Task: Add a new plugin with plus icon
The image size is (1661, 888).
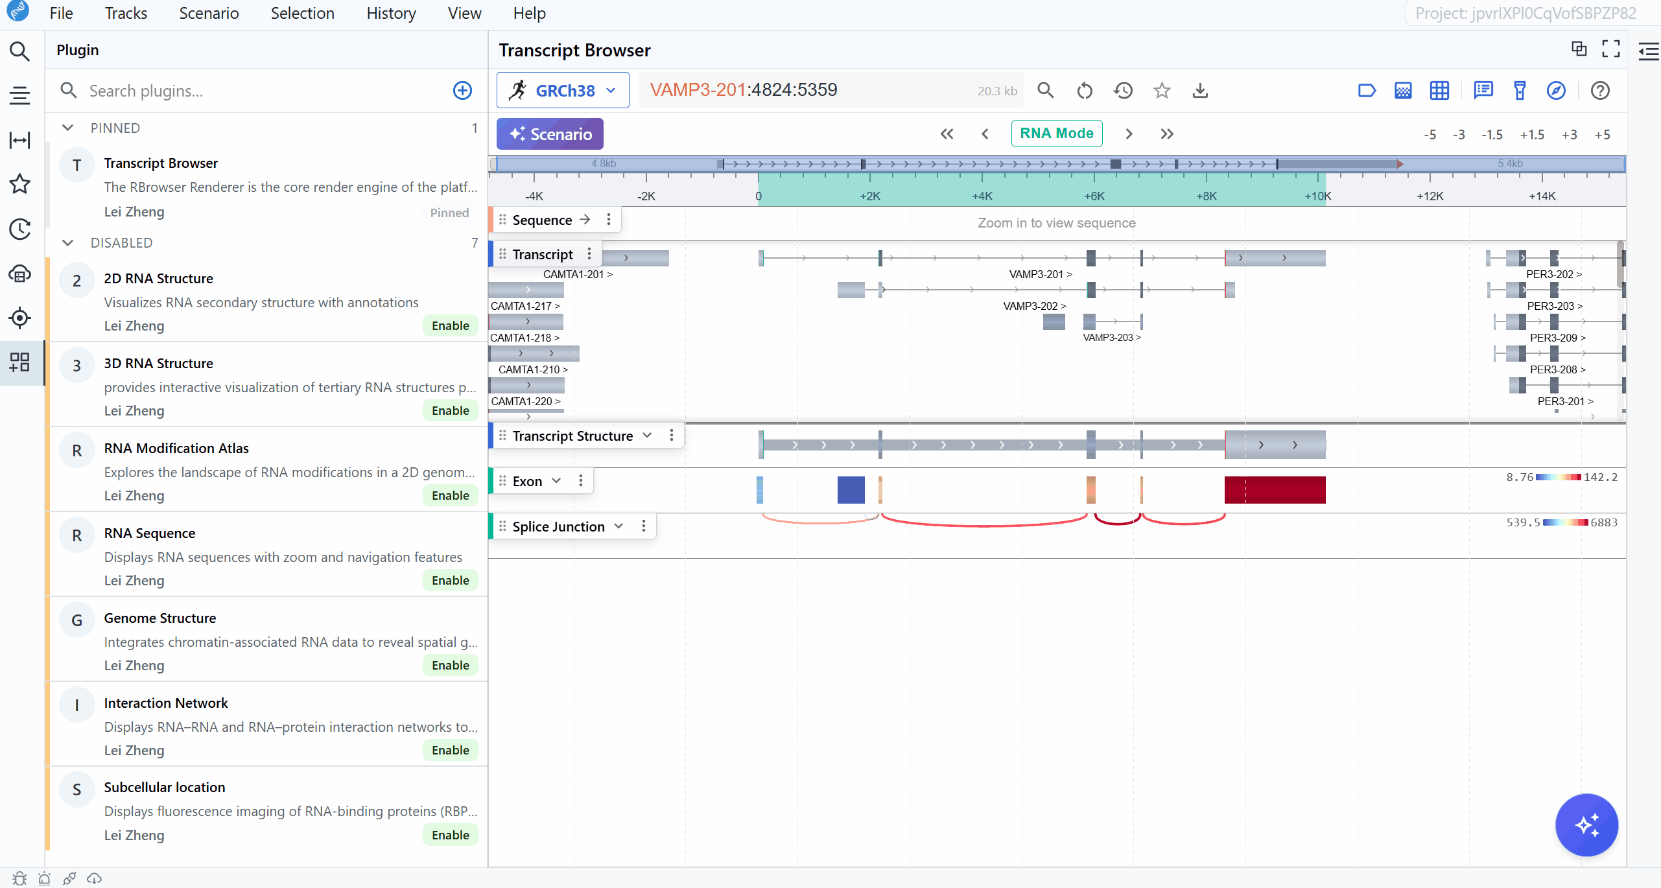Action: click(x=462, y=91)
